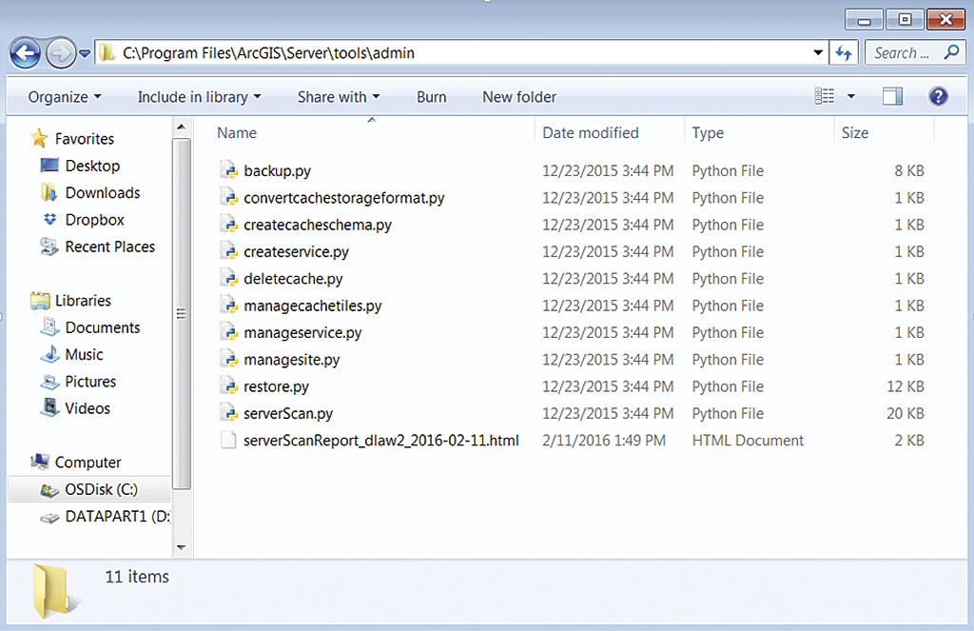Click the navigation pane scrollbar thumb

pos(182,314)
